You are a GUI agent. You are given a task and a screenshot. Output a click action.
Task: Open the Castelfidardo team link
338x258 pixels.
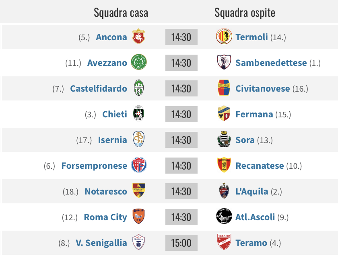pos(99,88)
